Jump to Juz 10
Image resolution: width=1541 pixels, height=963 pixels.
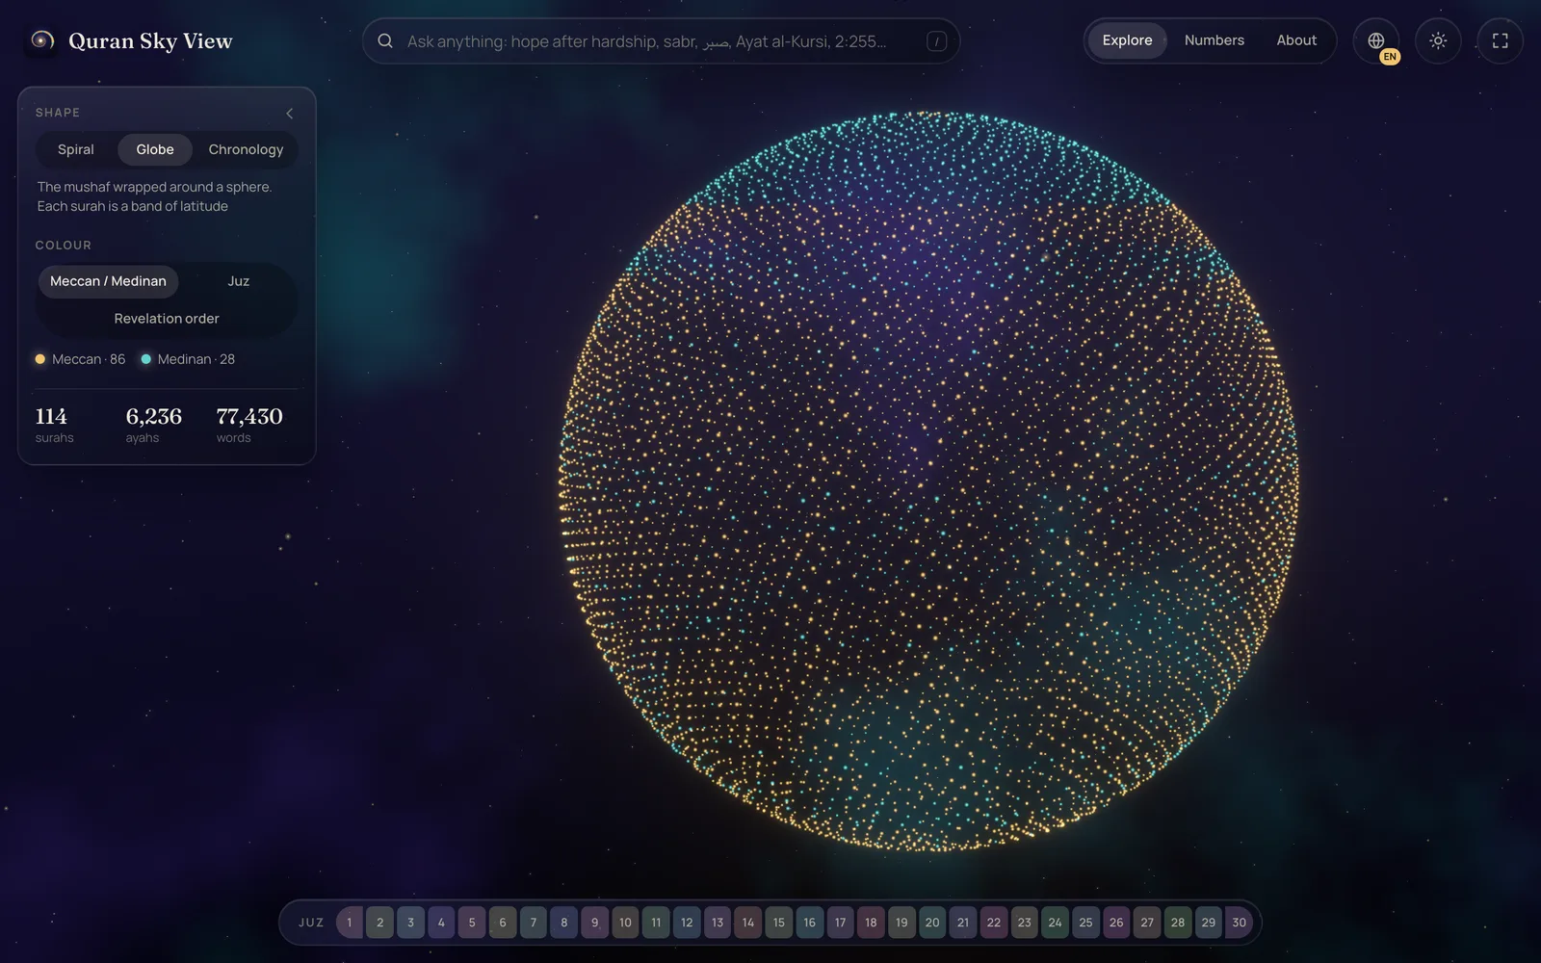(x=625, y=923)
